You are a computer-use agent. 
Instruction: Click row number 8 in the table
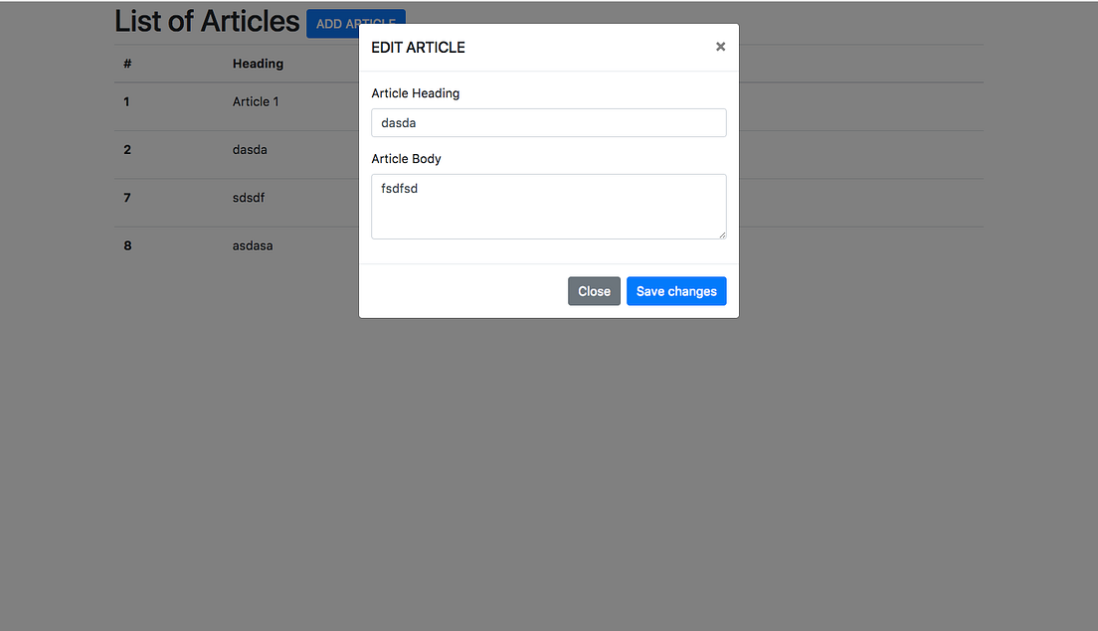click(126, 245)
